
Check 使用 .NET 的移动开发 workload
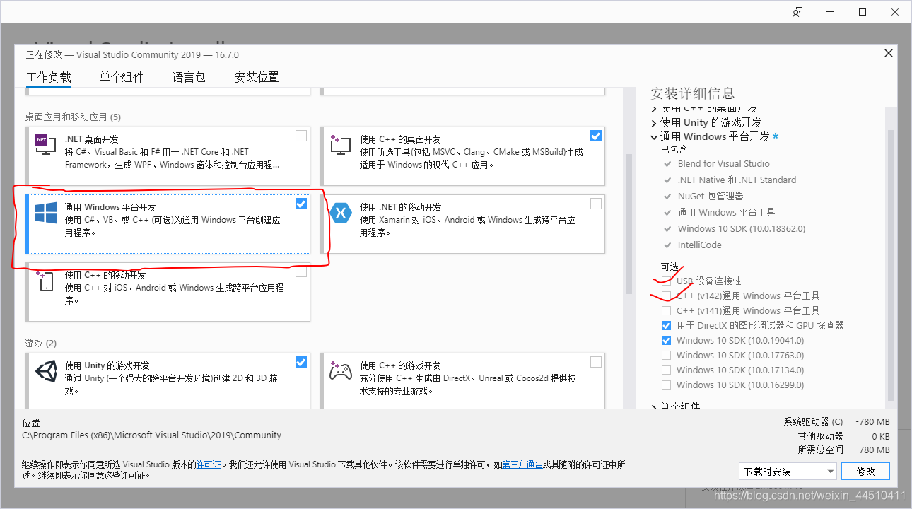click(x=596, y=204)
